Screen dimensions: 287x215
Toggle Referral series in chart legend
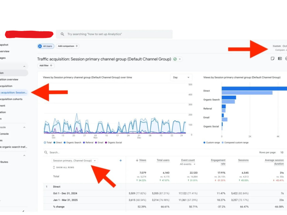[88, 142]
